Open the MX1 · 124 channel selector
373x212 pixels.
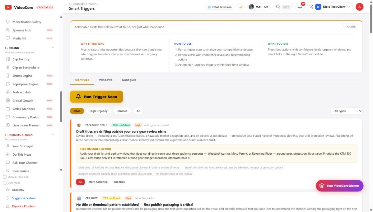pos(259,7)
